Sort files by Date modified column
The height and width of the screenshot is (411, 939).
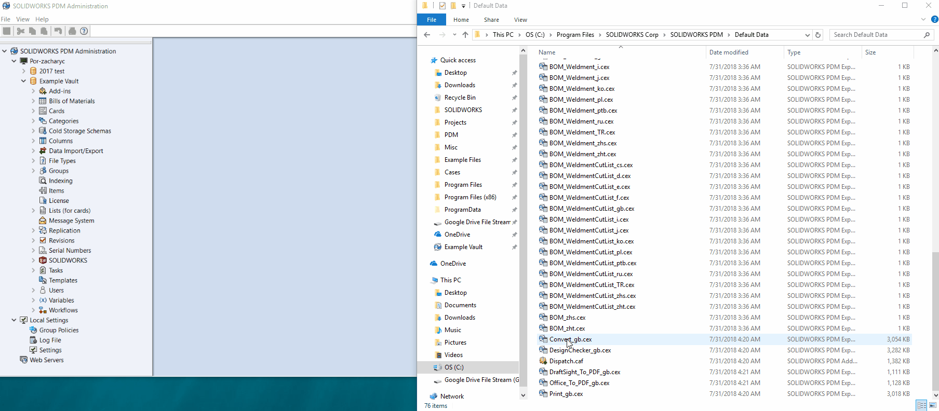[729, 52]
